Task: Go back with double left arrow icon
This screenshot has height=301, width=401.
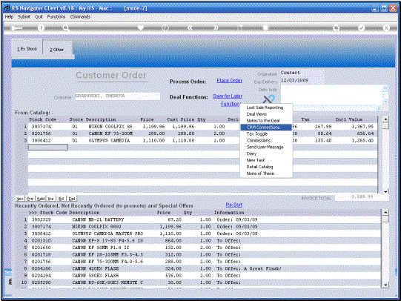Action: click(190, 27)
